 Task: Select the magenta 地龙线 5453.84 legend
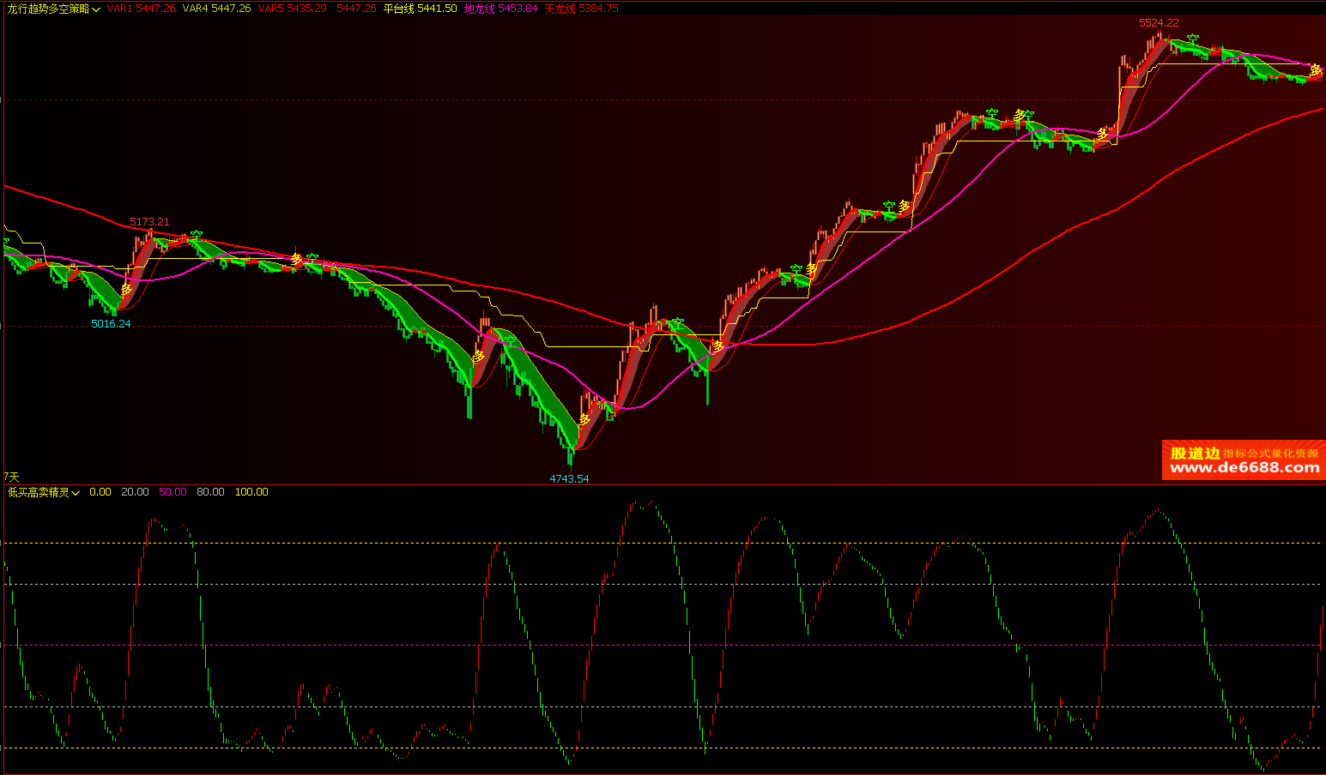coord(500,9)
